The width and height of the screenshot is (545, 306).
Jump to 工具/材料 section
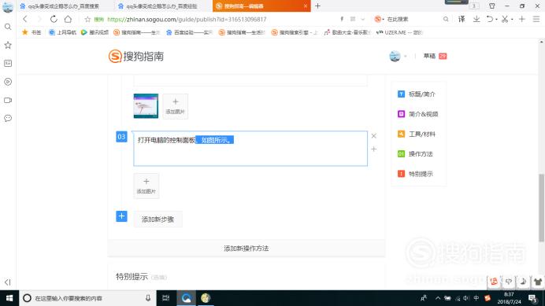pyautogui.click(x=417, y=134)
